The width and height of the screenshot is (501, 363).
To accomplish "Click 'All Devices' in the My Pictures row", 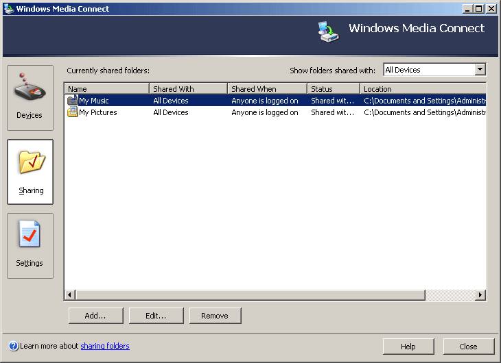I will [x=171, y=112].
